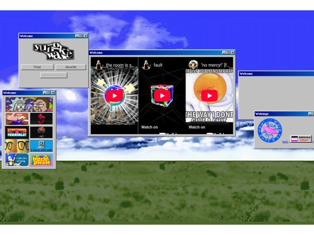This screenshot has width=314, height=235.
Task: Click the dark brain image stamp
Action: (41, 132)
